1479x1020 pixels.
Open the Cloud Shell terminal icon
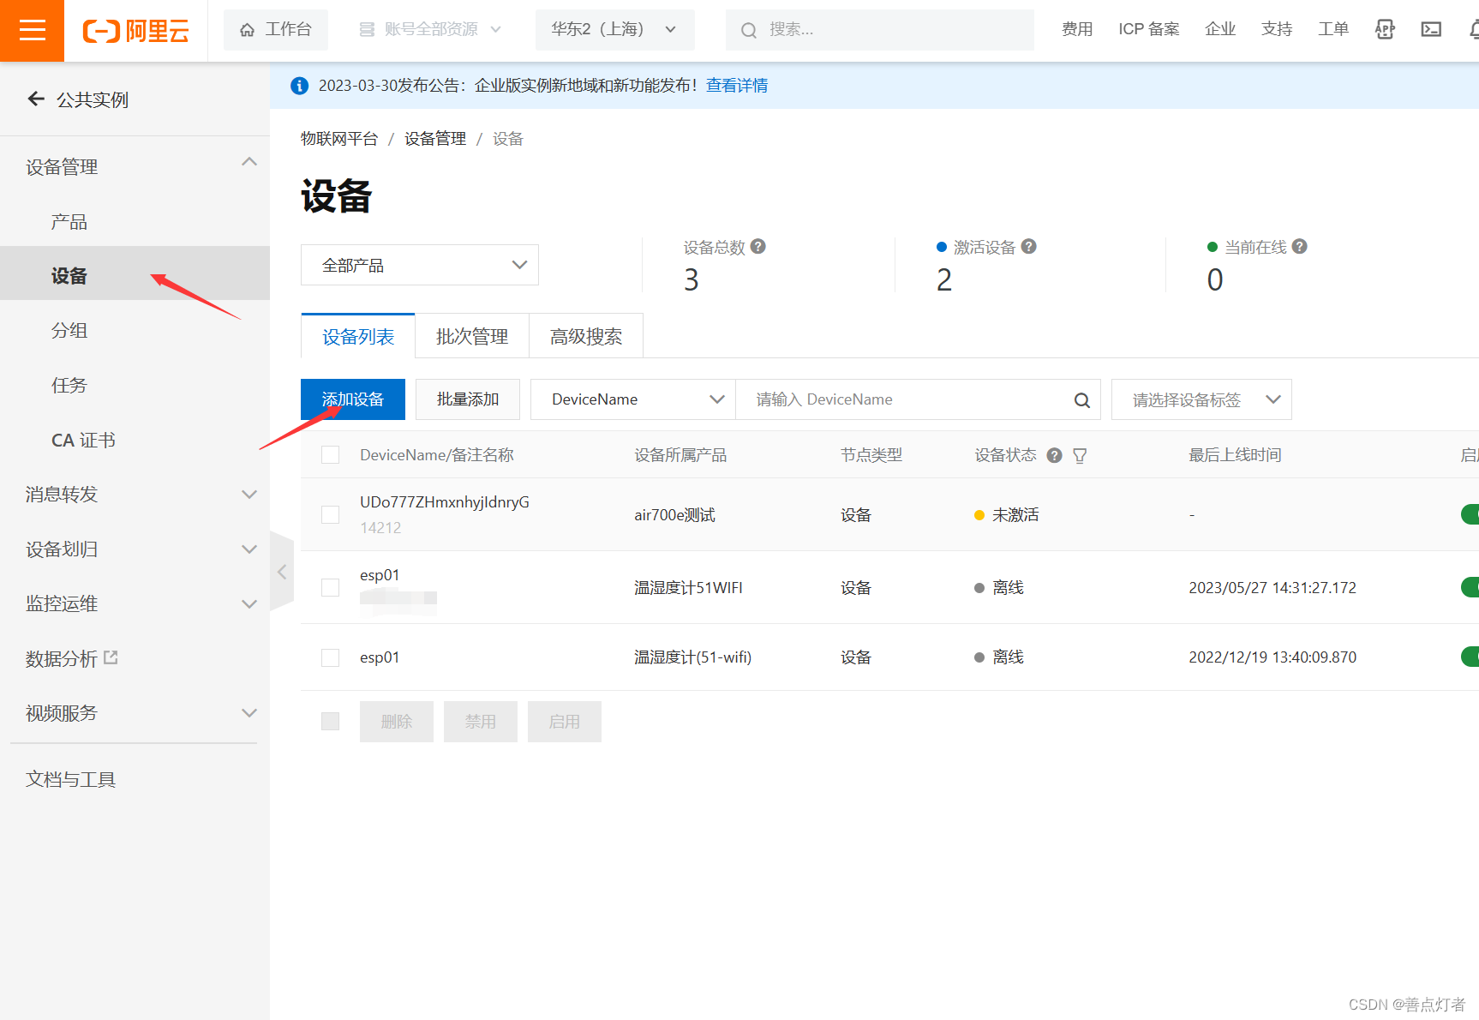pyautogui.click(x=1431, y=29)
